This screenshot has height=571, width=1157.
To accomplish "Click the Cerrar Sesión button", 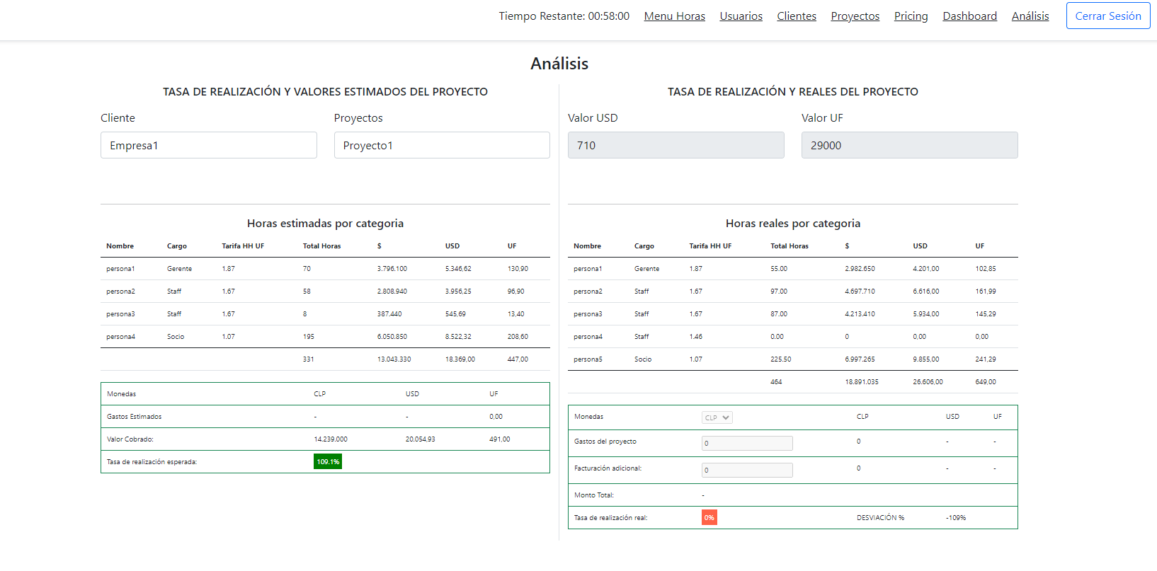I will click(1107, 16).
